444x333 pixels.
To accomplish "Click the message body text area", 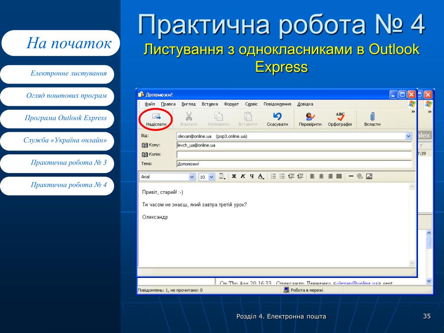I will [273, 225].
